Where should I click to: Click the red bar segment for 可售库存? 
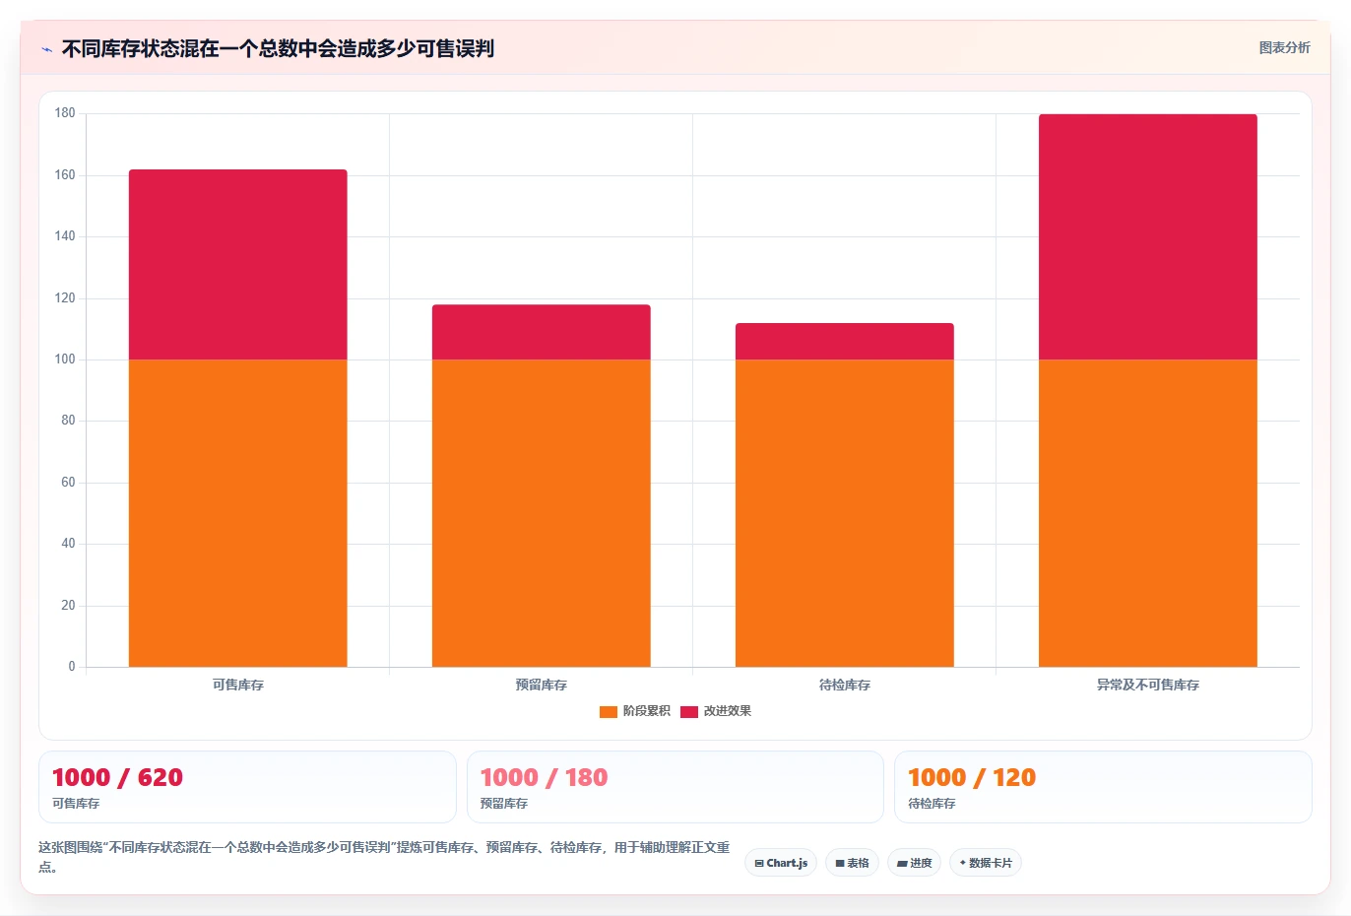[x=238, y=264]
